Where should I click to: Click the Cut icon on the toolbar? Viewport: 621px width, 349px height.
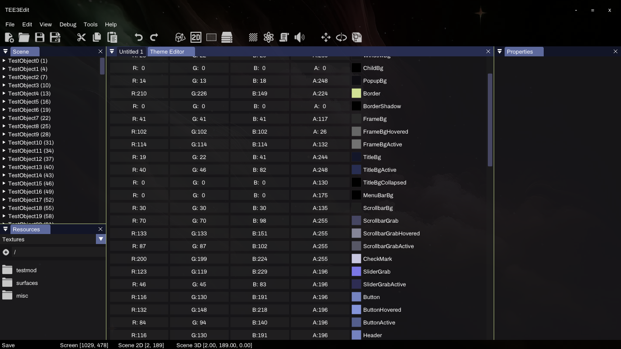(81, 37)
